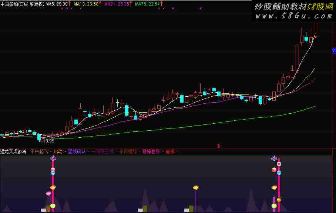Select the MA75: 22.54 indicator label

[147, 4]
